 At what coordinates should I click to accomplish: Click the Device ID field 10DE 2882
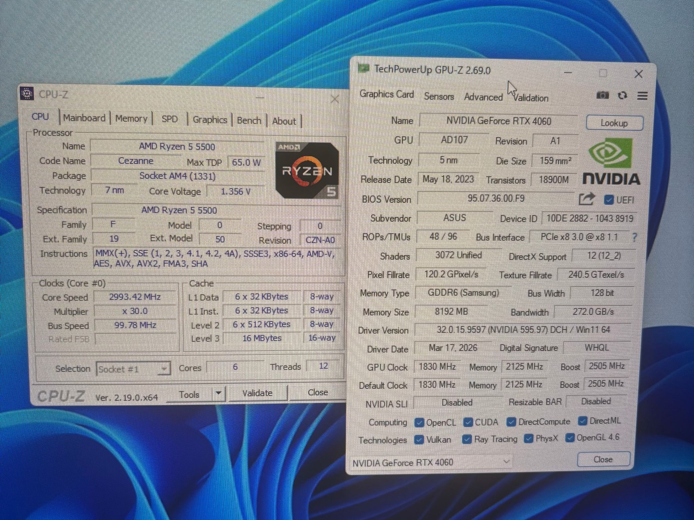(590, 218)
